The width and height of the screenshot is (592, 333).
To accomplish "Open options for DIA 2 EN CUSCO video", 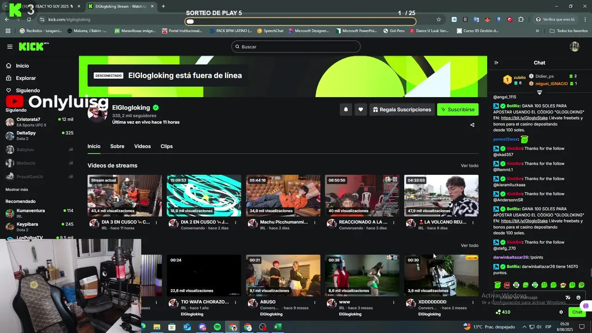I will tap(235, 222).
